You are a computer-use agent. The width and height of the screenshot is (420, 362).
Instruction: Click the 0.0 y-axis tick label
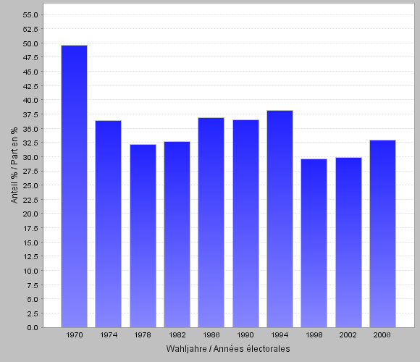click(33, 327)
